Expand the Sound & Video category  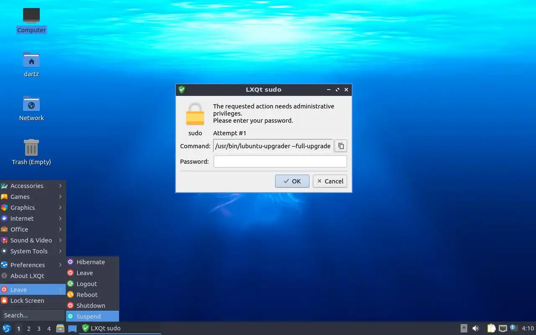tap(33, 240)
